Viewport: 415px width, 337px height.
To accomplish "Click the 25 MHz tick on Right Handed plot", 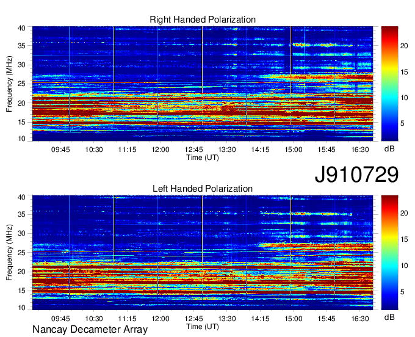I will pyautogui.click(x=21, y=84).
